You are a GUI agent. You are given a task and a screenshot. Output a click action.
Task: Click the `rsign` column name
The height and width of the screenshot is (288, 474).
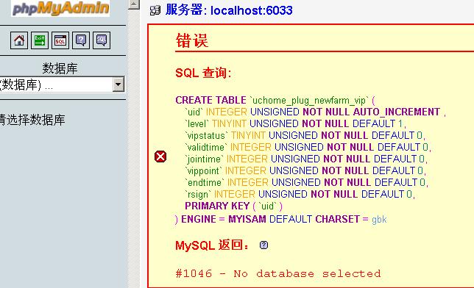tap(198, 195)
